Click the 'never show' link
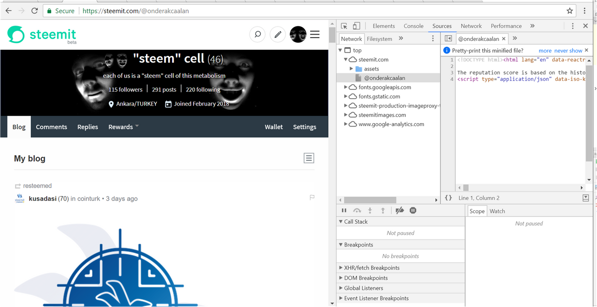597x307 pixels. pos(568,51)
